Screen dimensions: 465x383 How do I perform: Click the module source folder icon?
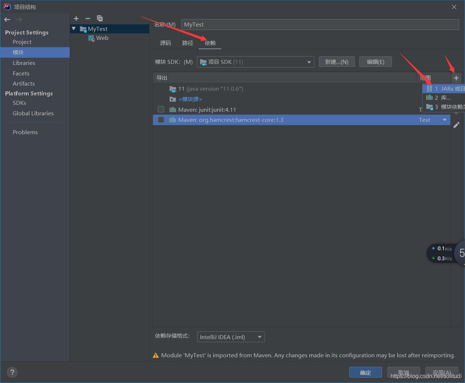click(x=173, y=99)
